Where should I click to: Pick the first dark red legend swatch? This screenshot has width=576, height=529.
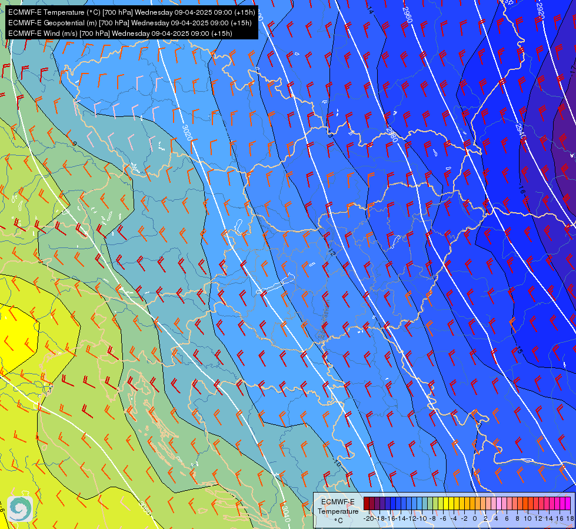click(367, 503)
